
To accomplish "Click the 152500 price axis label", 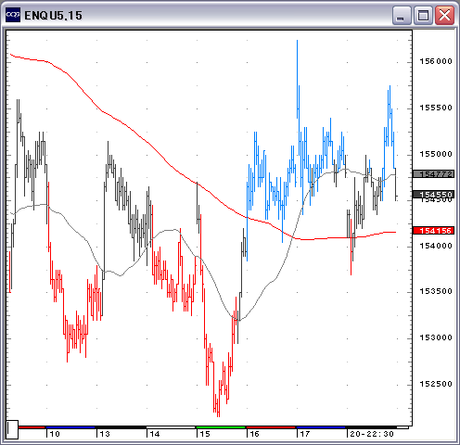I will click(436, 384).
